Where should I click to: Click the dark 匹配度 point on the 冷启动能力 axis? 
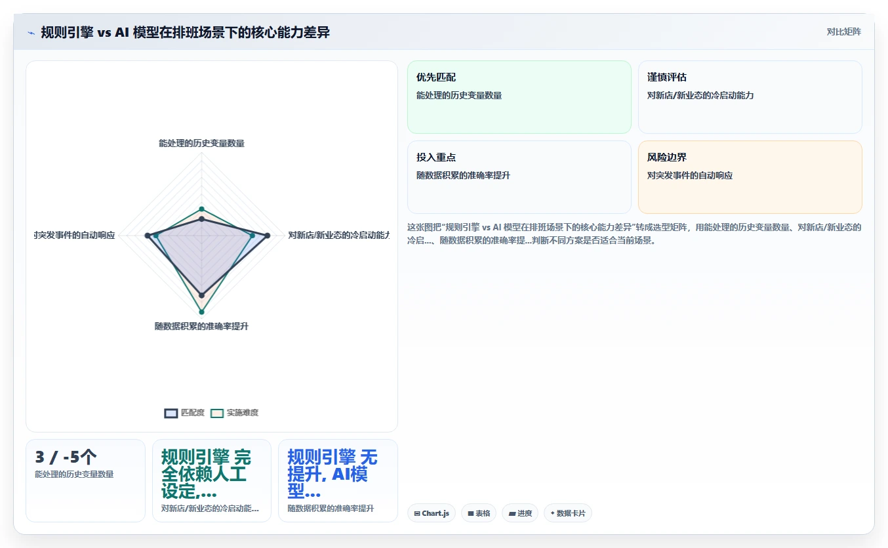267,235
